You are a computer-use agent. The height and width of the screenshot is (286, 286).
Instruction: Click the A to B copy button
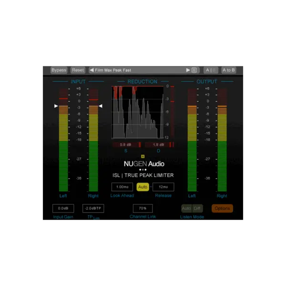(228, 70)
